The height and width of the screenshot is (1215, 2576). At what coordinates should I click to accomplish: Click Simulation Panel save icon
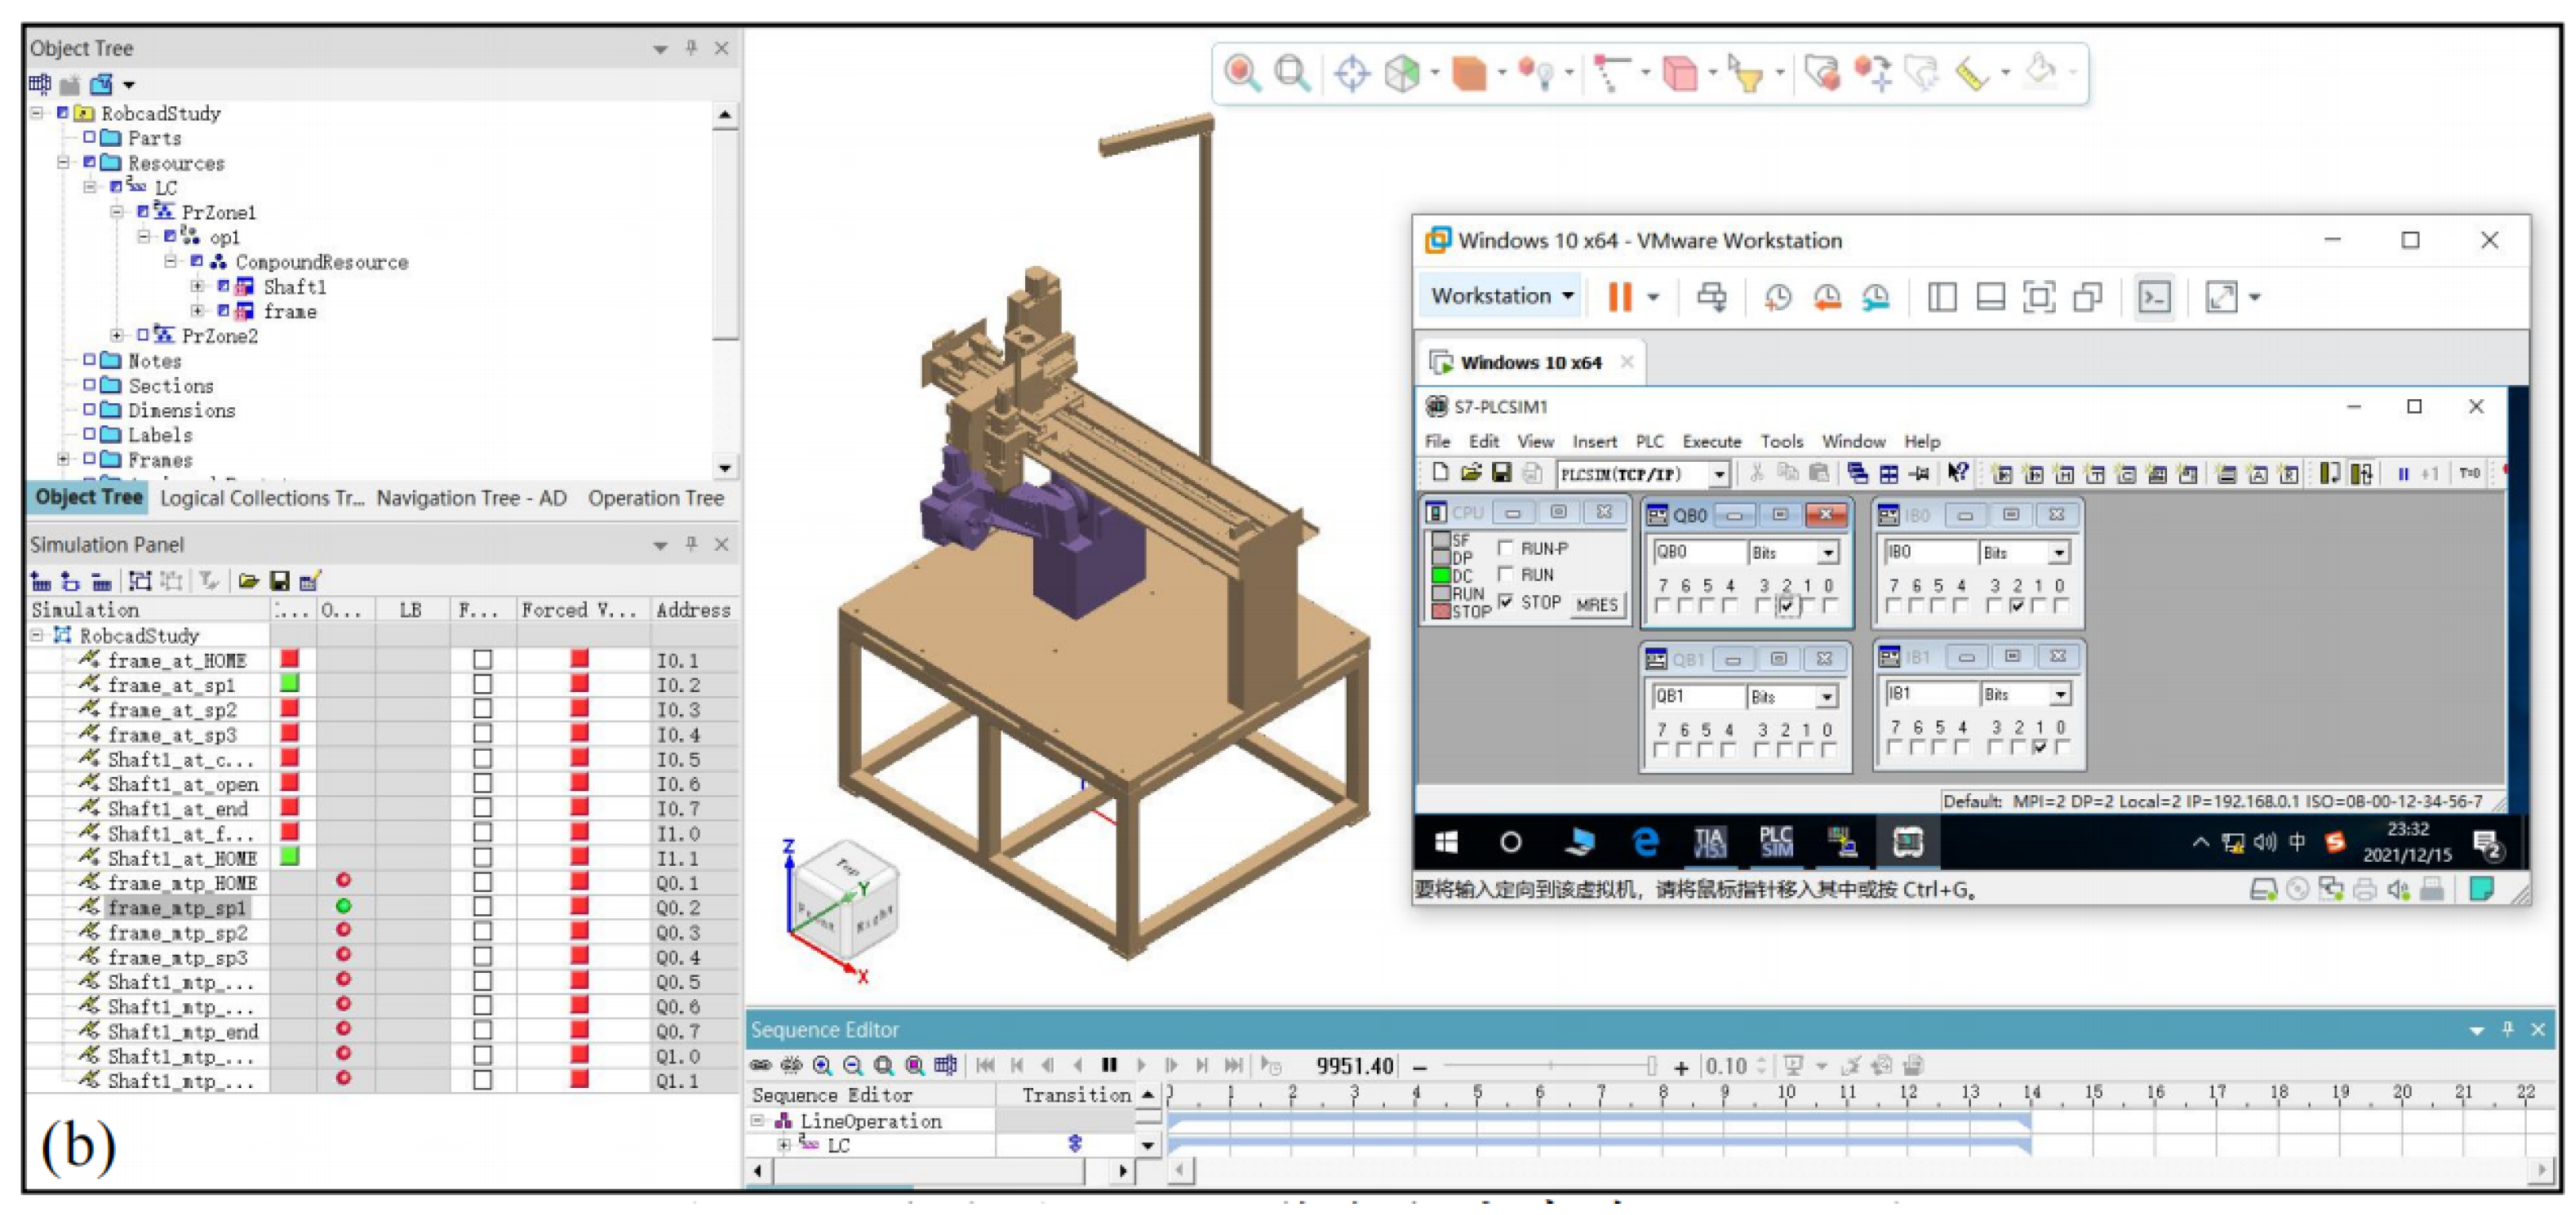[x=280, y=581]
